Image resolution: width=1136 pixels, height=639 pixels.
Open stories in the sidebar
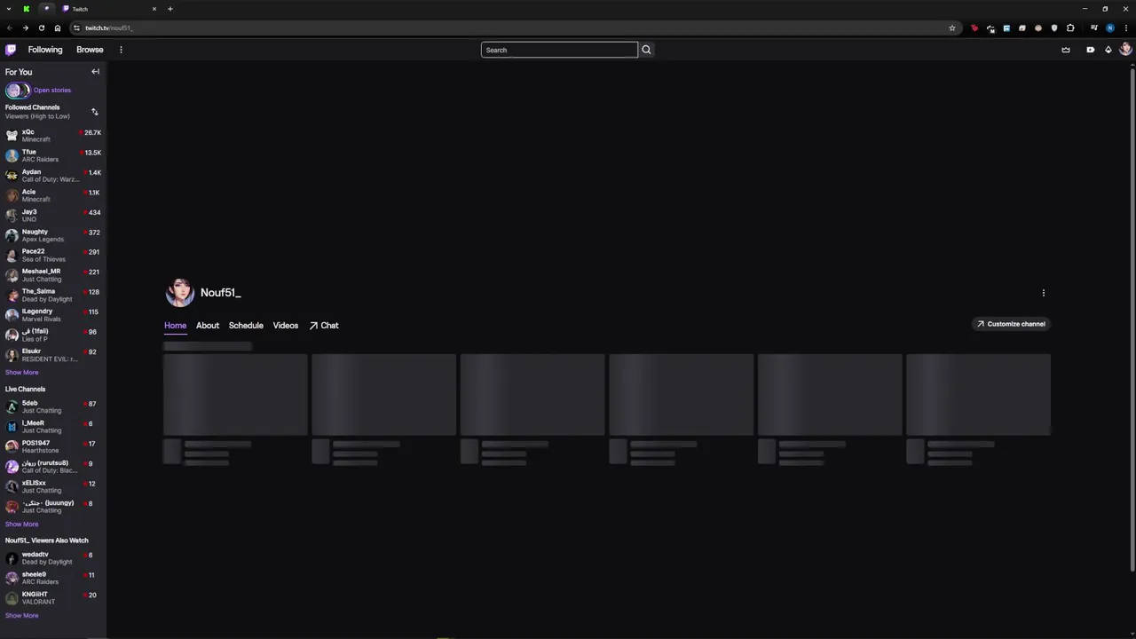(52, 90)
